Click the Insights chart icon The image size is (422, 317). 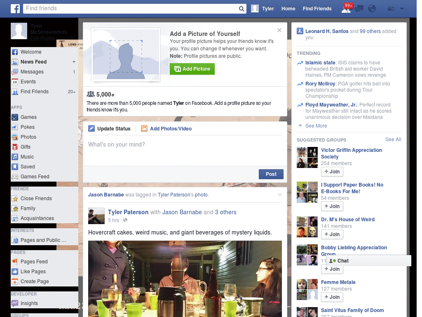click(x=15, y=303)
